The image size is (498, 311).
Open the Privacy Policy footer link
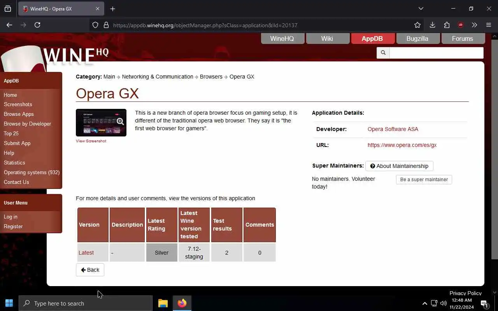pyautogui.click(x=465, y=293)
